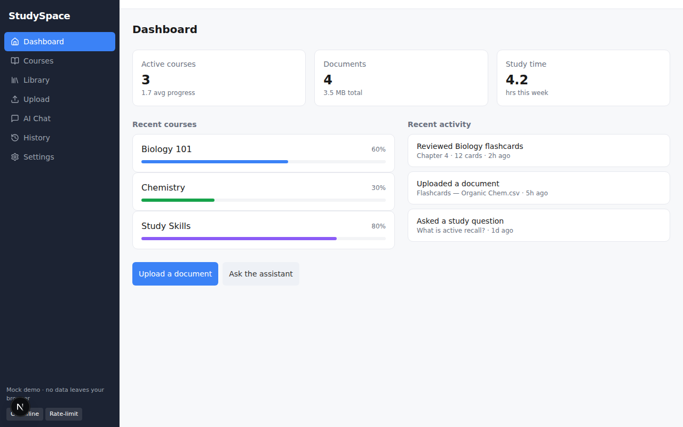Click 'Flashcards — Organic Chem.csv' file name
Image resolution: width=683 pixels, height=427 pixels.
click(x=468, y=193)
